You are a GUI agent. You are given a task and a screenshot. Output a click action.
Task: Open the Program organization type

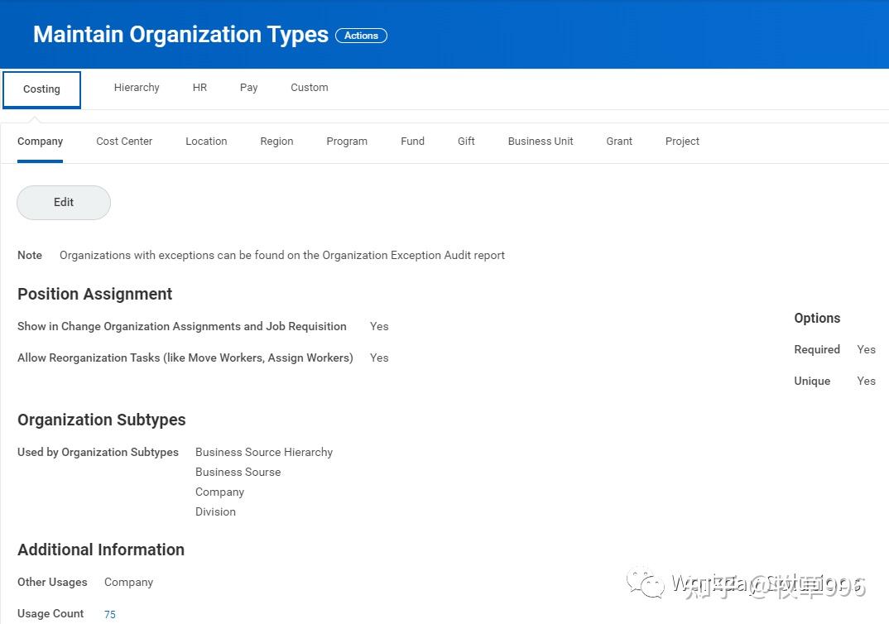[346, 141]
